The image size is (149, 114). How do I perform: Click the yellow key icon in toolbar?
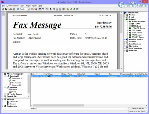pos(68,9)
